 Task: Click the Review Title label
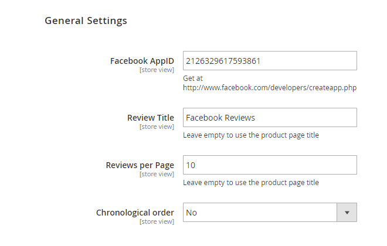[x=151, y=118]
